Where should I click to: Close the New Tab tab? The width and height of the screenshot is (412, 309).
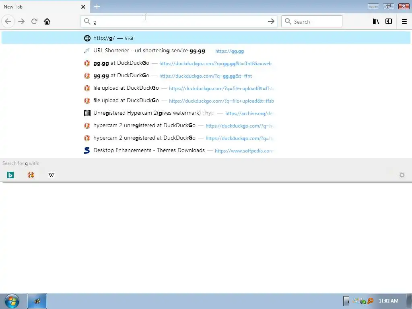(x=83, y=7)
